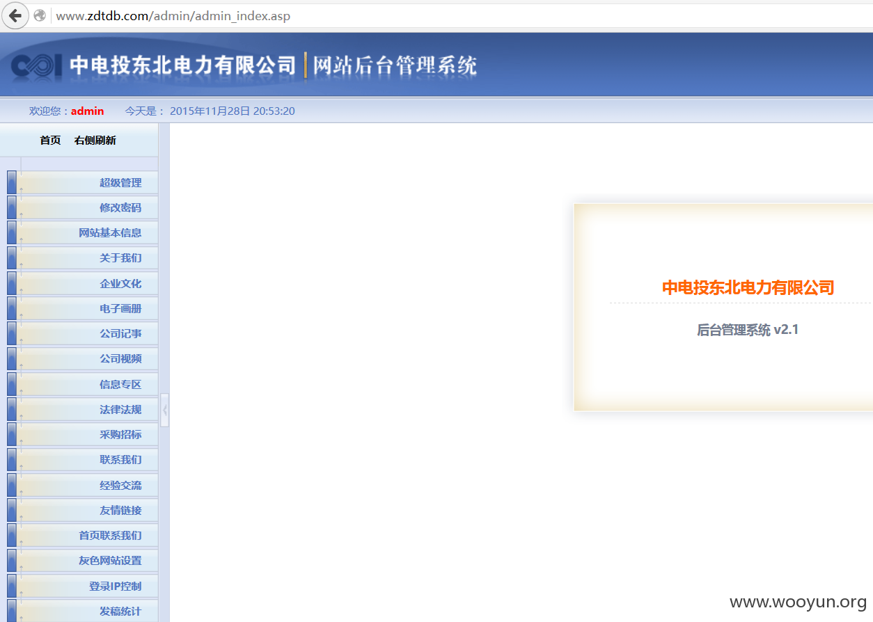Click the blue marker beside 公司记事
This screenshot has height=622, width=873.
pyautogui.click(x=12, y=333)
